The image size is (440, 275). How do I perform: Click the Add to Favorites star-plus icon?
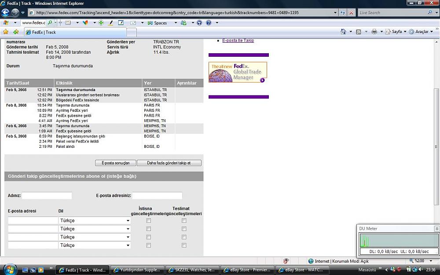[16, 32]
